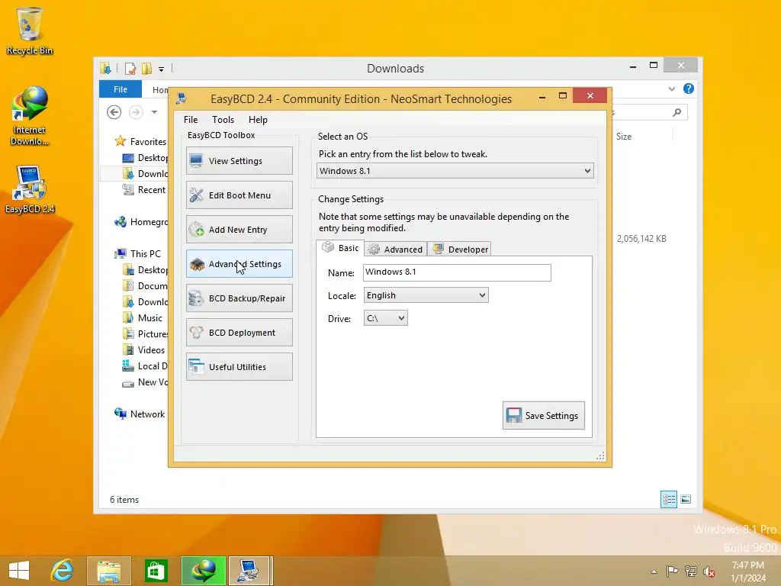Open the Edit Boot Menu section

[239, 195]
